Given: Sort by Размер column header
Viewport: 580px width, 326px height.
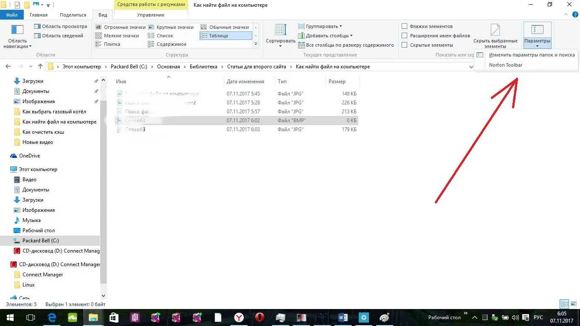Looking at the screenshot, I should click(342, 81).
